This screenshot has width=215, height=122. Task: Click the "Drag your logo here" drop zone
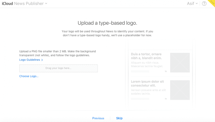[58, 68]
